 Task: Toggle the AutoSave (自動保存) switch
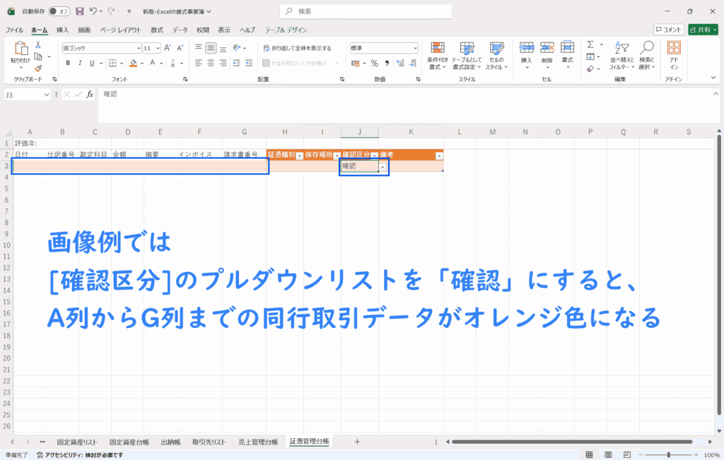point(59,11)
